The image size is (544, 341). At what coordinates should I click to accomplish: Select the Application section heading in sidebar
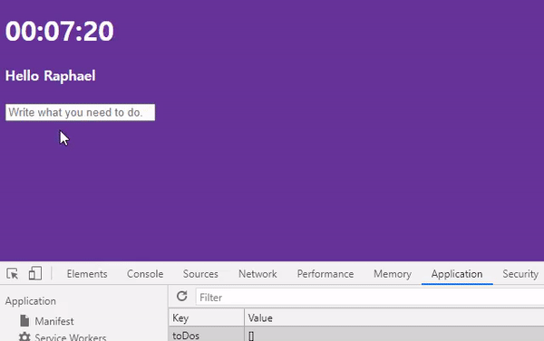31,301
